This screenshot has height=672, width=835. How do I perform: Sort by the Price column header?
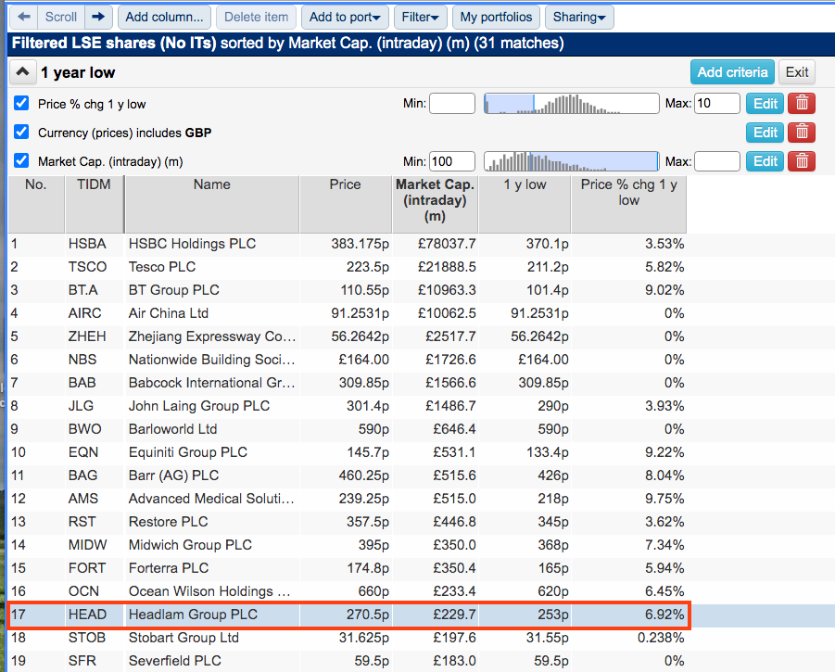pos(345,204)
